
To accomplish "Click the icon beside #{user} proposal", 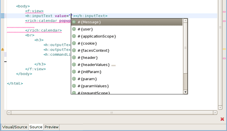I will [74, 29].
